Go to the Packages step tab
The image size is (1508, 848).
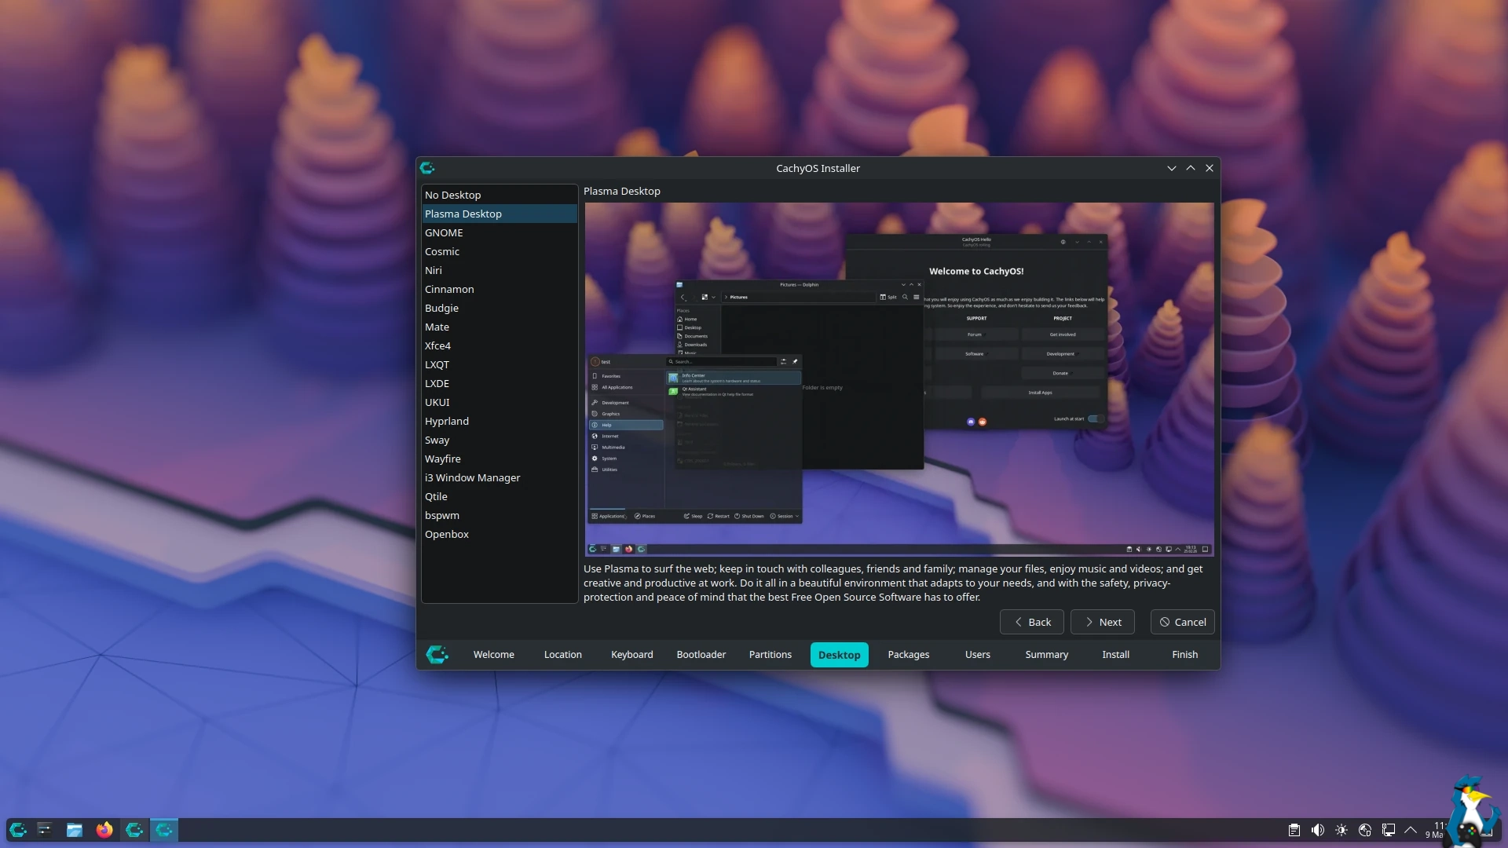point(908,654)
